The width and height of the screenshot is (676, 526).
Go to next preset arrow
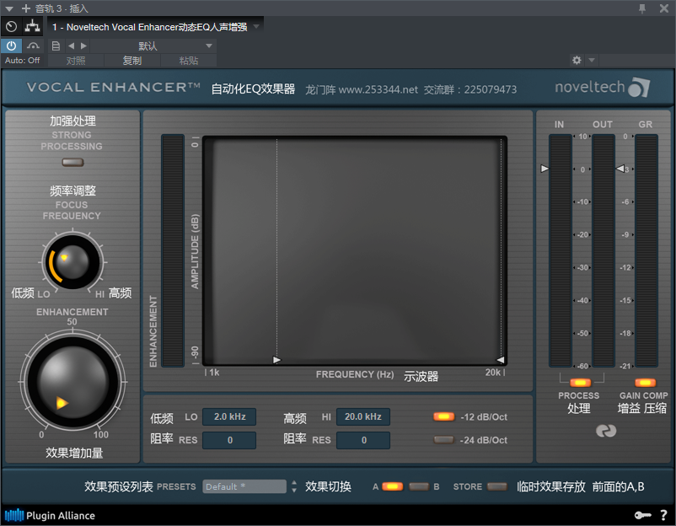[x=83, y=46]
